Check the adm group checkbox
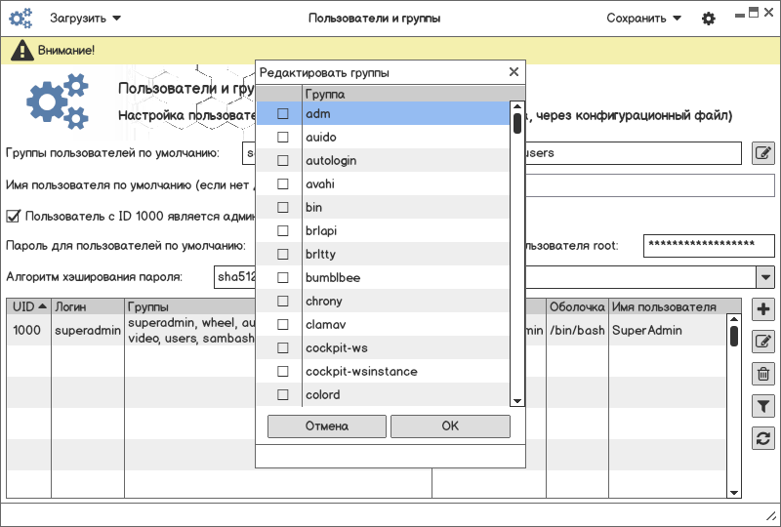This screenshot has height=527, width=781. (283, 114)
